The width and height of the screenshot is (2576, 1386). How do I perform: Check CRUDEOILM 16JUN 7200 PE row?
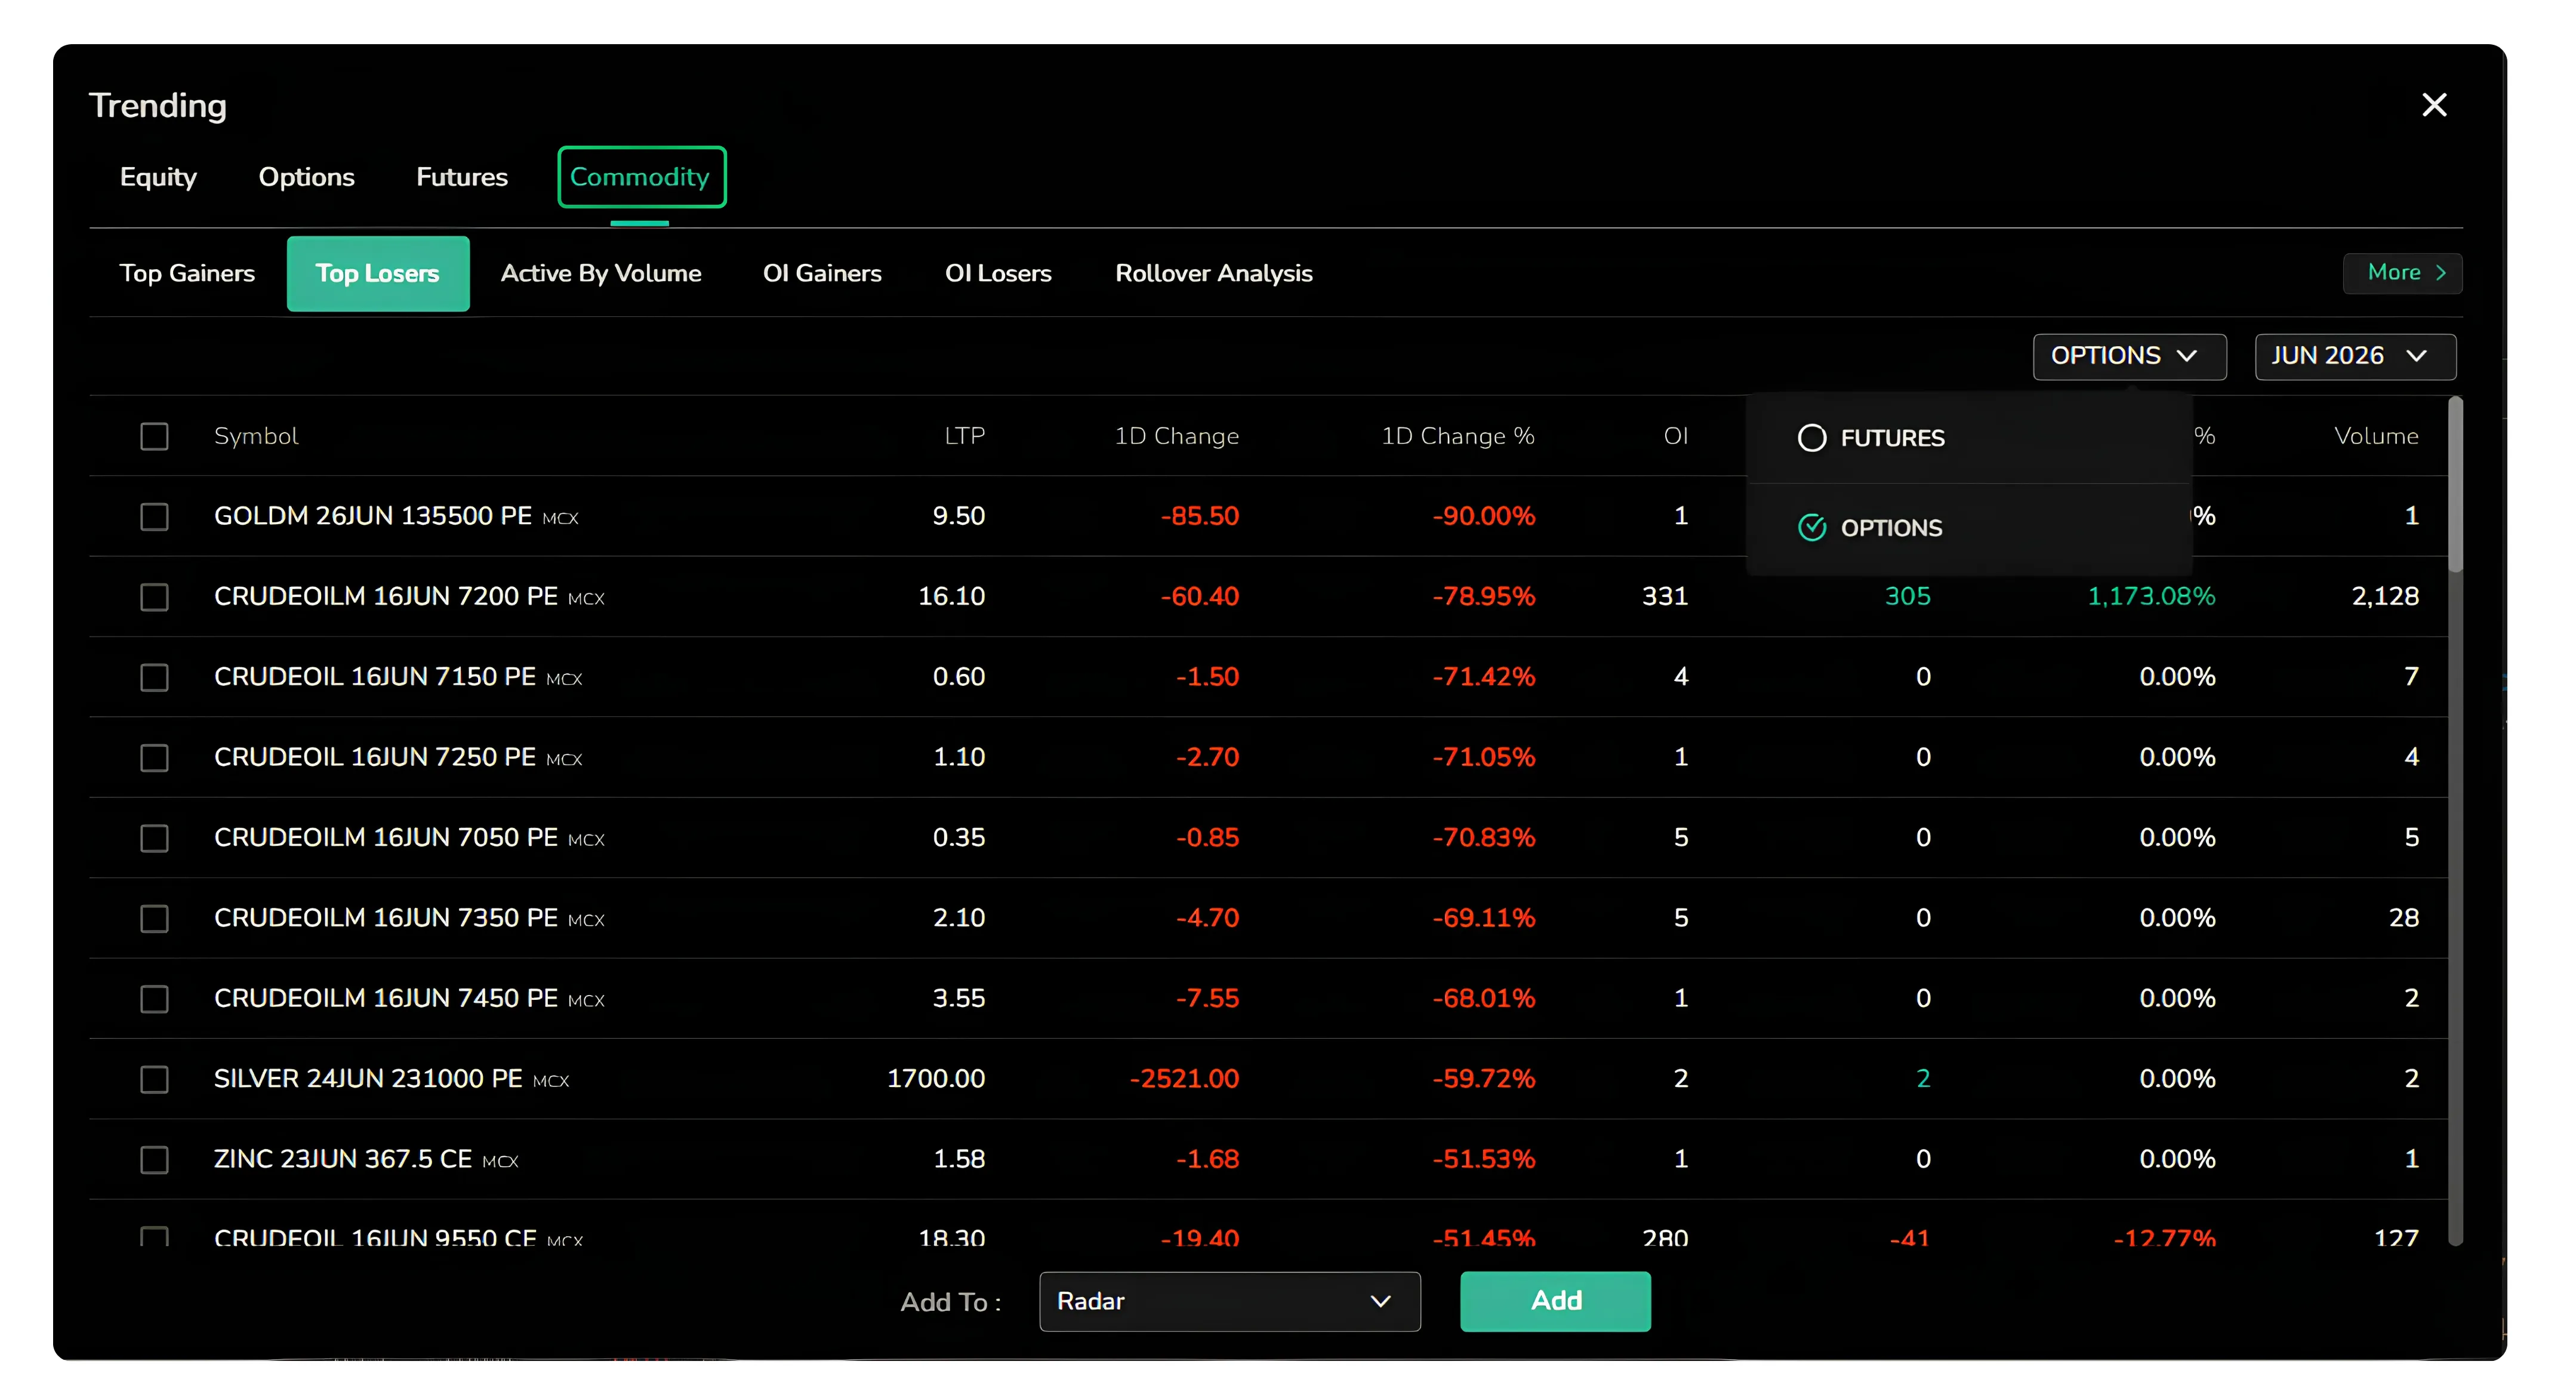(154, 597)
